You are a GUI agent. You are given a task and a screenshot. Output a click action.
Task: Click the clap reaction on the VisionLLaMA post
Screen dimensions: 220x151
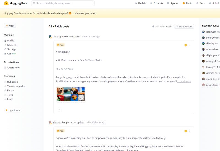(186, 45)
